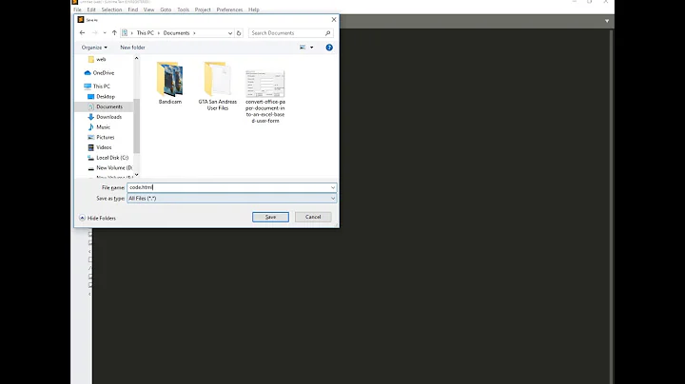Image resolution: width=685 pixels, height=384 pixels.
Task: Open the Project menu
Action: [x=203, y=10]
